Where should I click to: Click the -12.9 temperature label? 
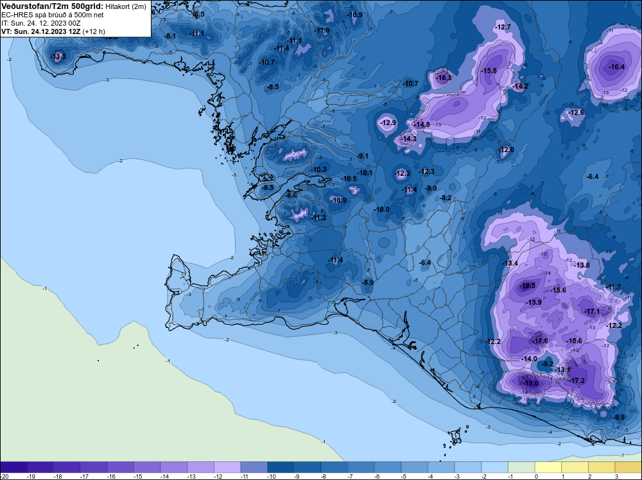(x=388, y=123)
